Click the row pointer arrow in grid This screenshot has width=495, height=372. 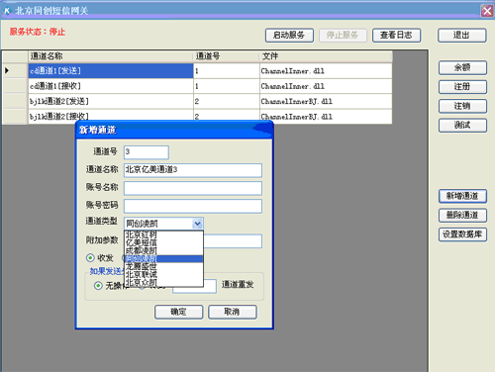[7, 70]
